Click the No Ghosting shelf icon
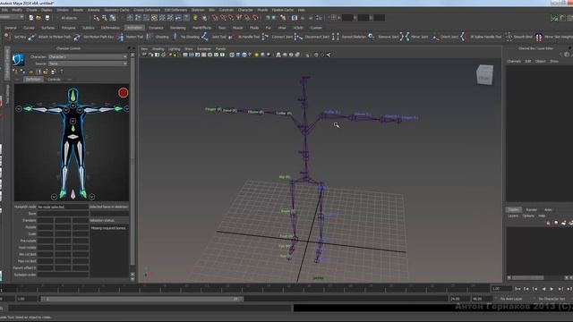The image size is (573, 322). [175, 37]
